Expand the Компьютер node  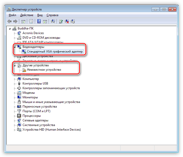[15, 79]
